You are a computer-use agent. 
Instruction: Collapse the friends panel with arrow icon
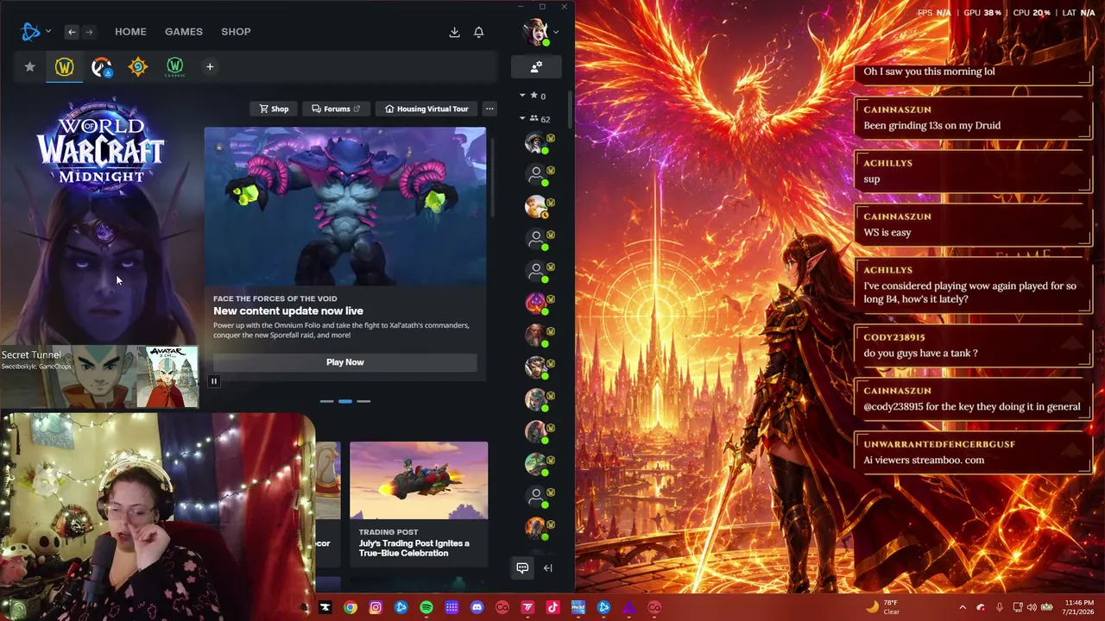click(547, 568)
